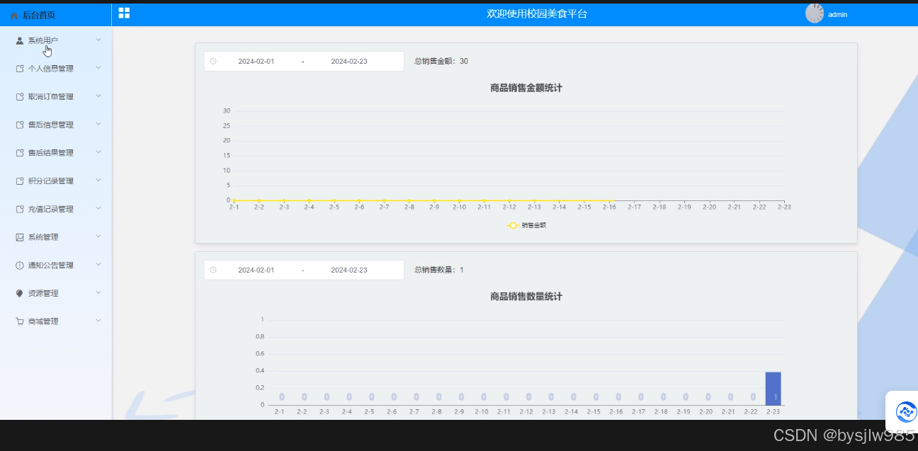Click the end date 2024-02-23 in sales amount picker
The width and height of the screenshot is (918, 451).
point(349,62)
